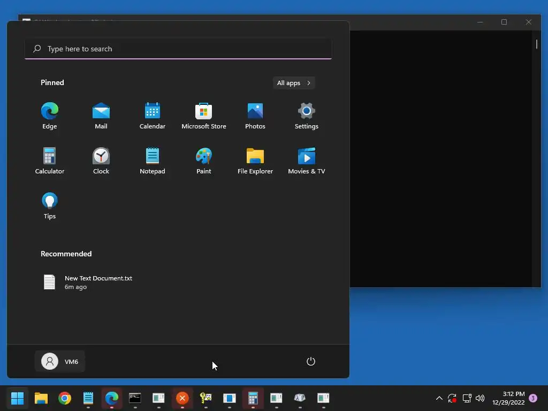Switch to Command Prompt on the taskbar
Image resolution: width=548 pixels, height=411 pixels.
point(135,398)
